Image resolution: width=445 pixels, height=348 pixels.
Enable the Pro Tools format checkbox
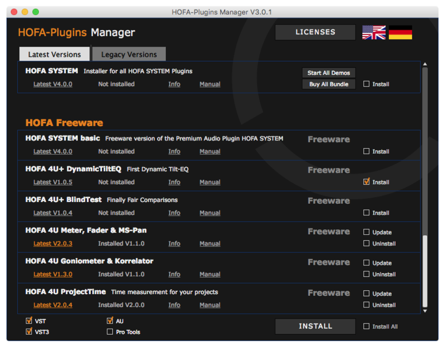pos(110,331)
